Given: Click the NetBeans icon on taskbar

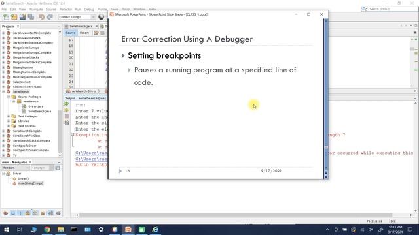Looking at the screenshot, I should [x=115, y=229].
